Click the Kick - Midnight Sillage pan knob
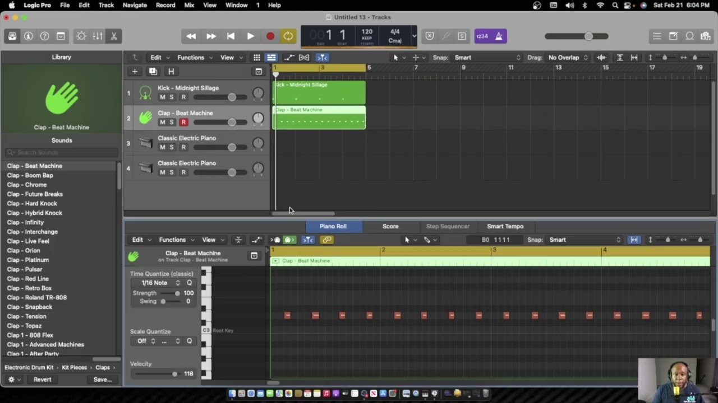The height and width of the screenshot is (403, 718). 258,93
